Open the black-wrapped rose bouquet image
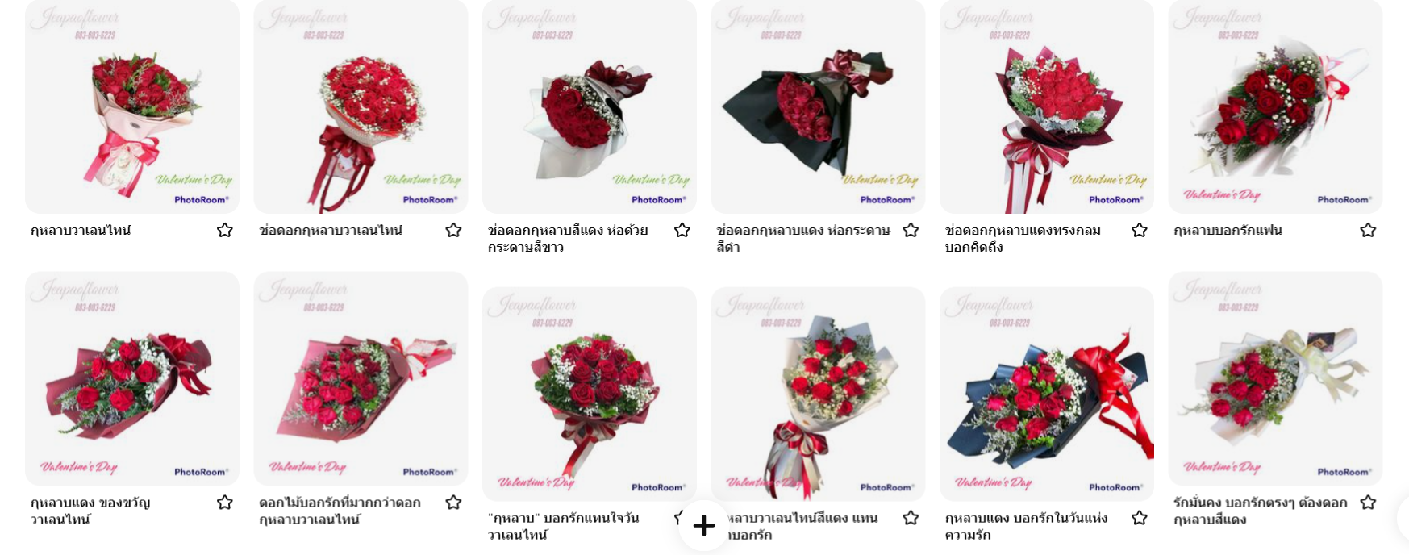The image size is (1409, 555). 818,106
